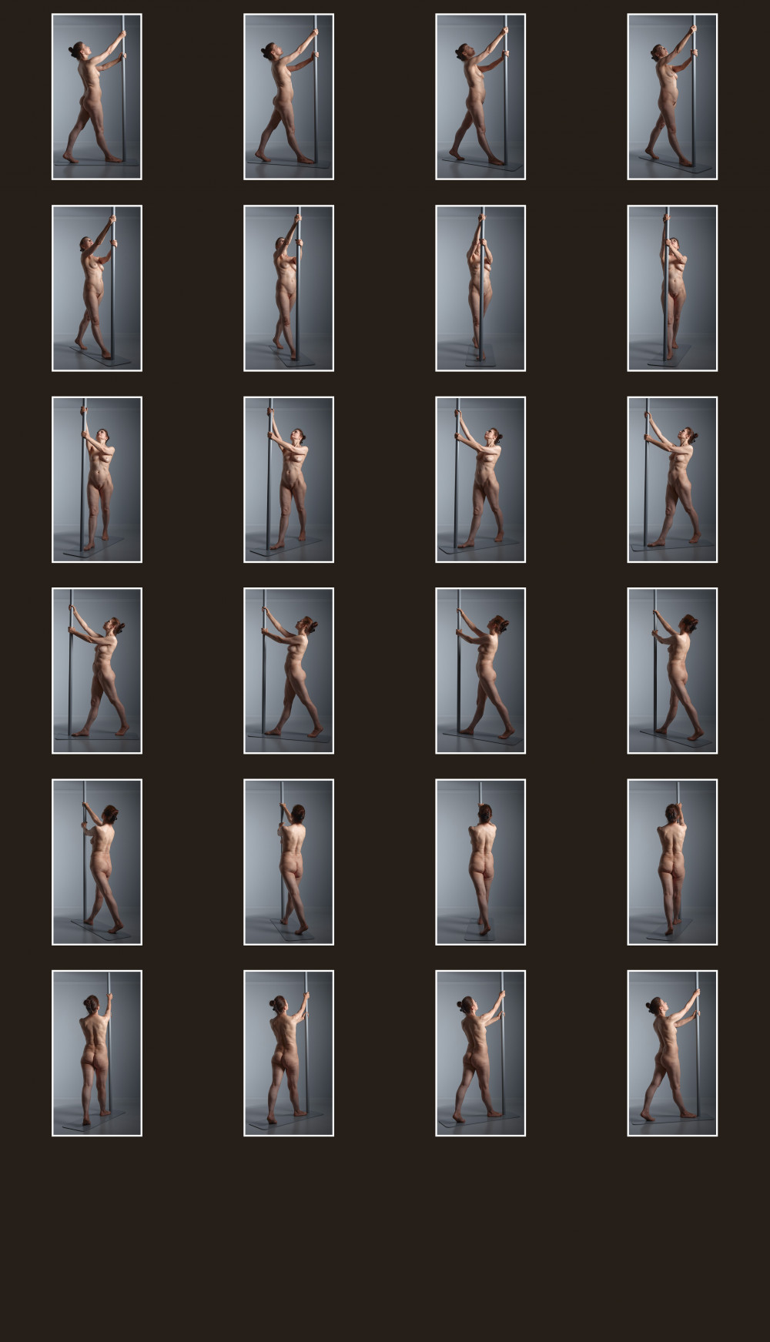Click the third thumbnail in the first row
770x1342 pixels.
[480, 97]
